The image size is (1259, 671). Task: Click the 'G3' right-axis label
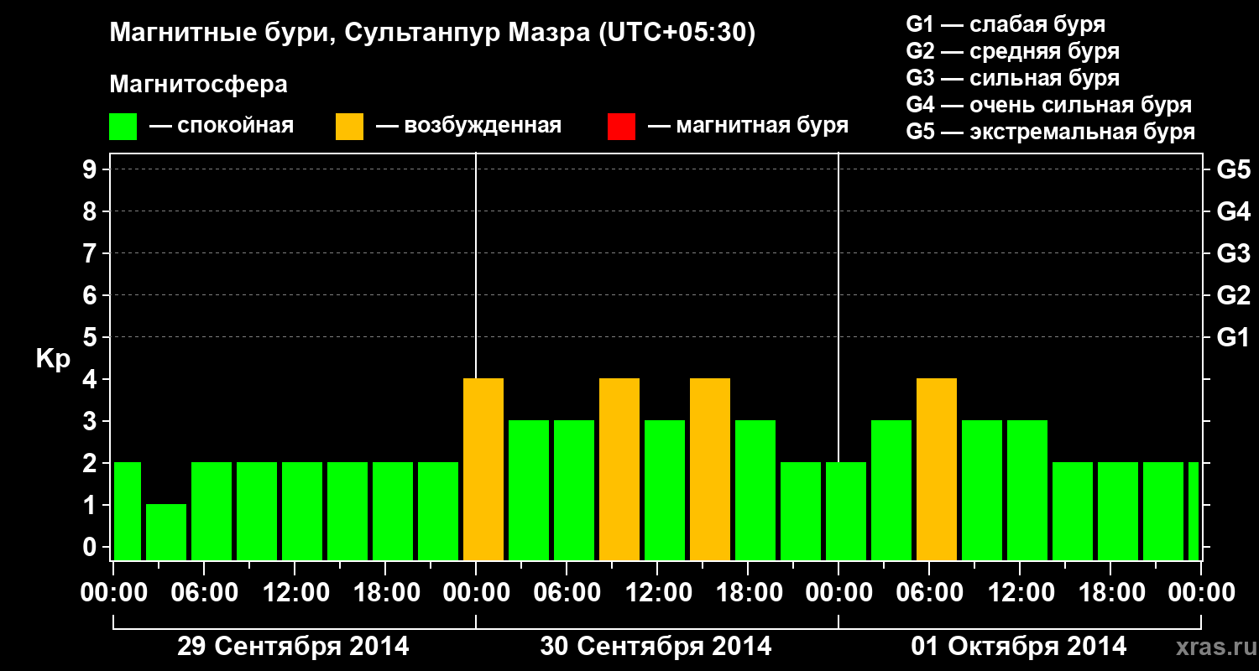(x=1233, y=254)
